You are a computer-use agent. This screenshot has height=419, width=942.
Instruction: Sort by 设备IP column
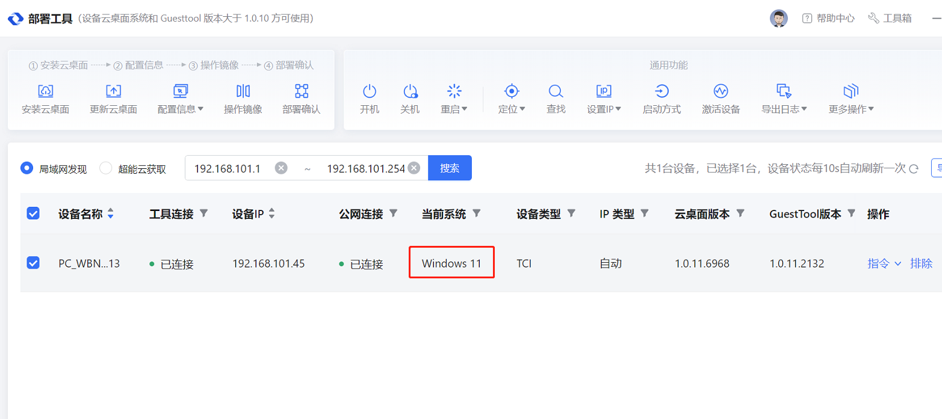coord(271,214)
